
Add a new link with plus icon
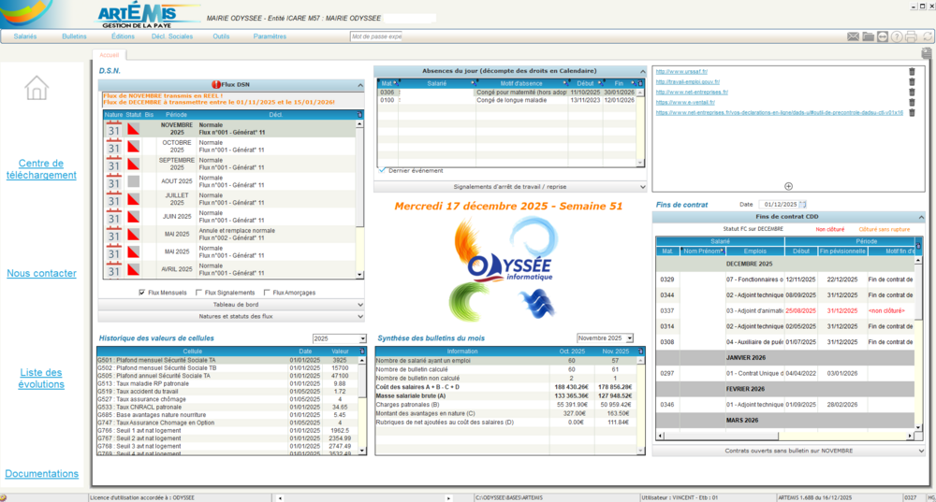tap(788, 187)
